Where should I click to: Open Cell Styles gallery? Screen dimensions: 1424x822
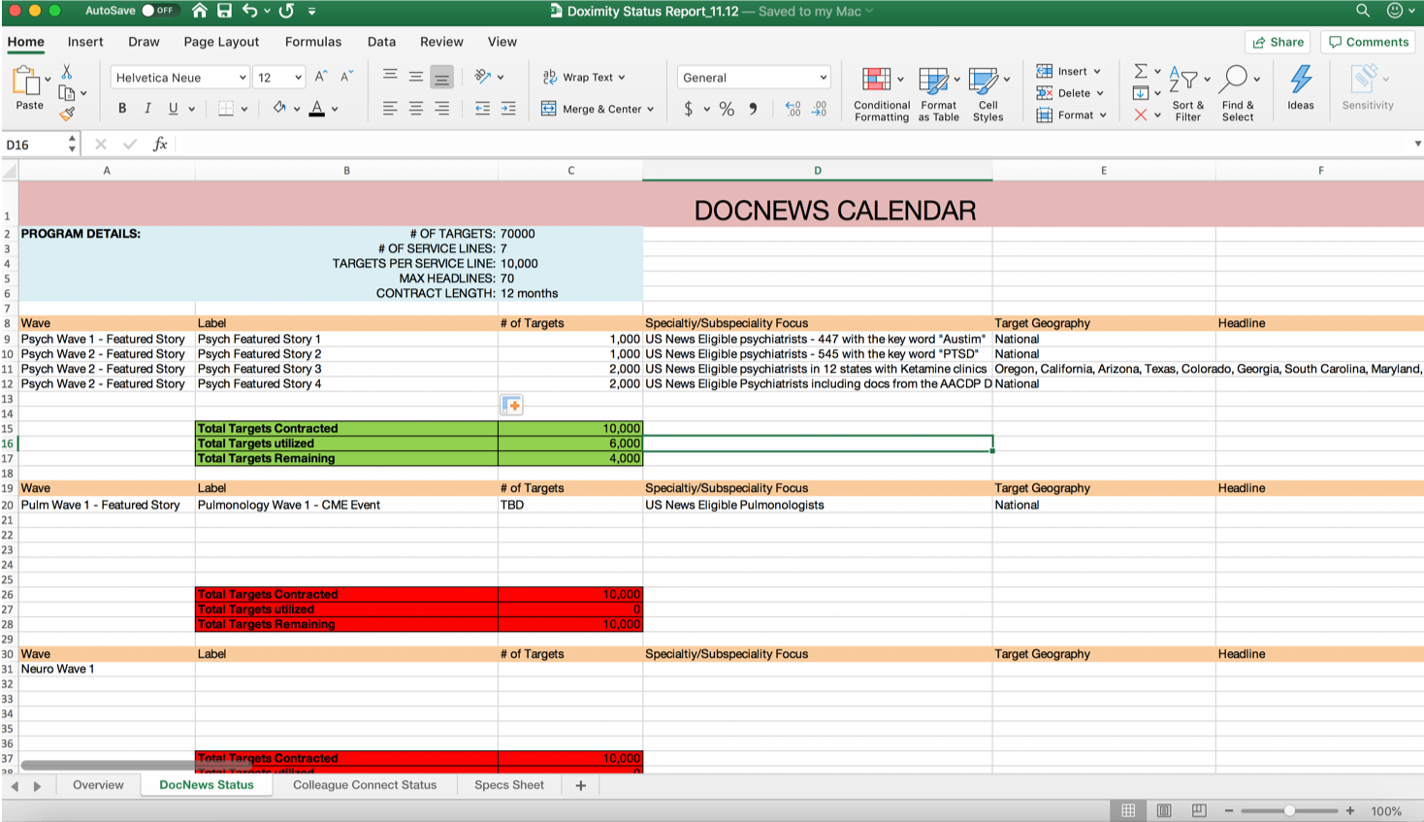pyautogui.click(x=988, y=94)
